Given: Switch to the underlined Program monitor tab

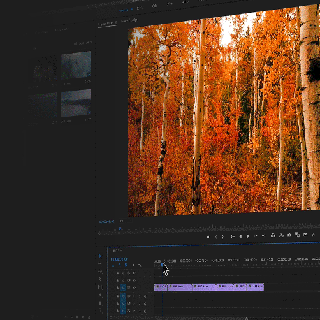Looking at the screenshot, I should point(107,24).
